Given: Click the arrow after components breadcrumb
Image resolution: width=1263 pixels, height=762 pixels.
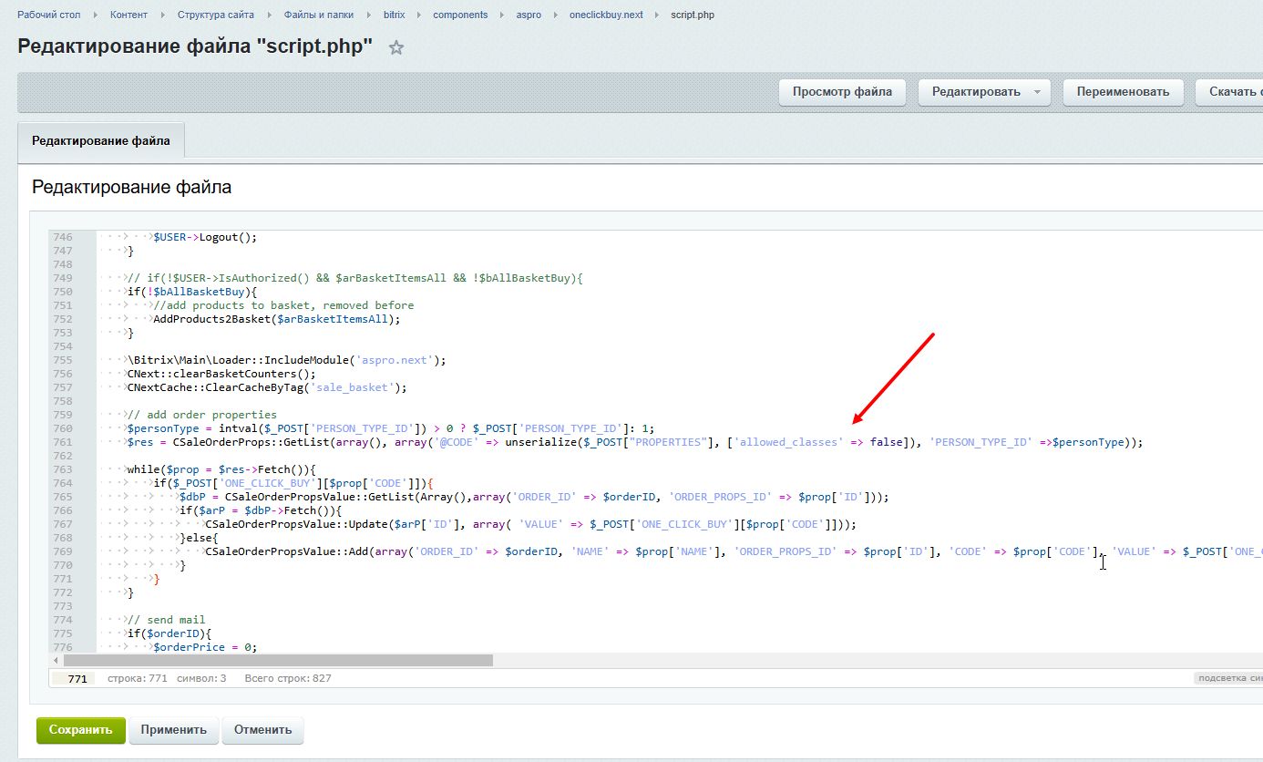Looking at the screenshot, I should pos(504,15).
